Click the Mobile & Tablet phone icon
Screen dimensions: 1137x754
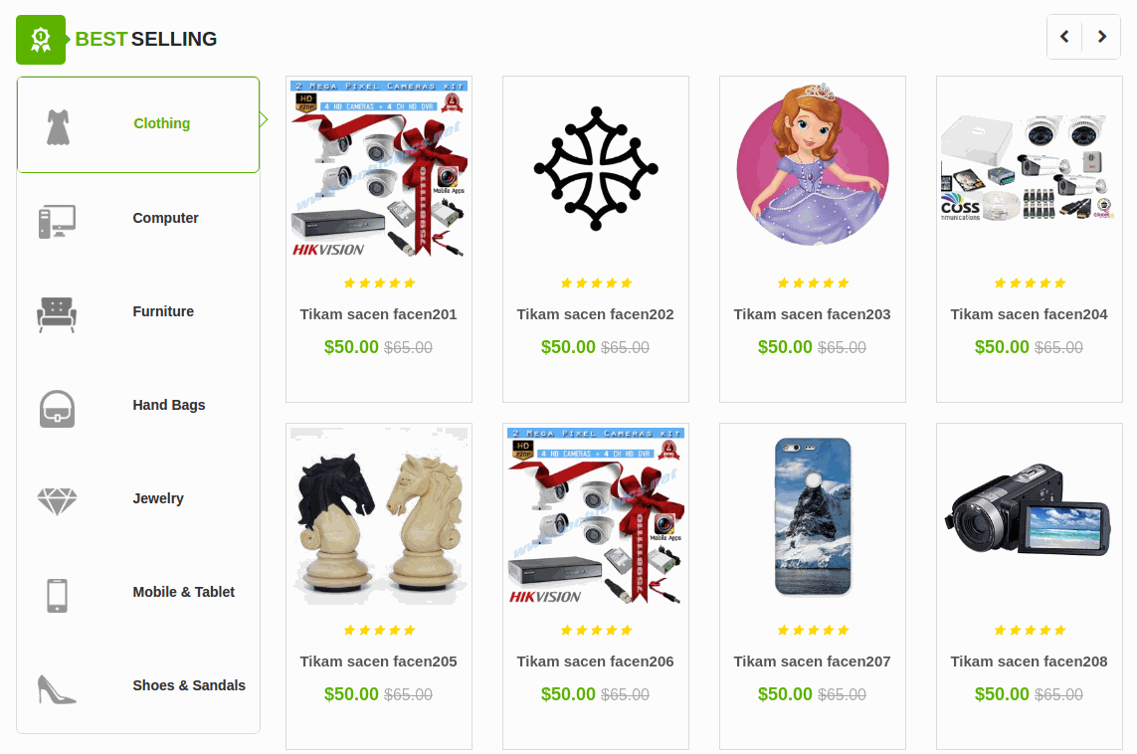pos(58,595)
